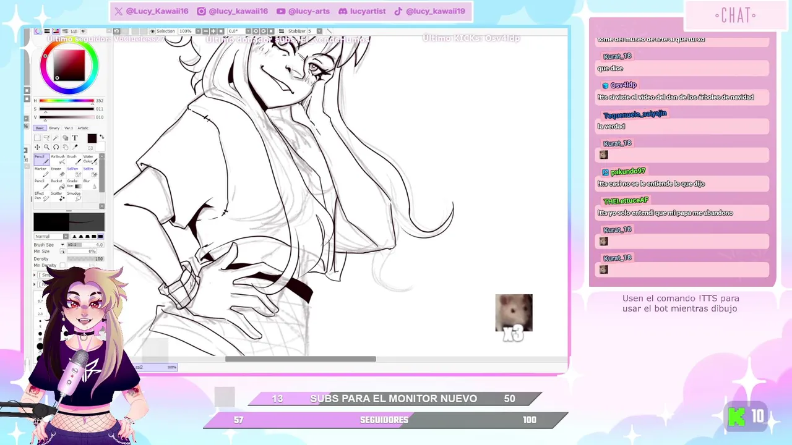Pick the dark foreground color swatch
The height and width of the screenshot is (445, 792).
92,138
